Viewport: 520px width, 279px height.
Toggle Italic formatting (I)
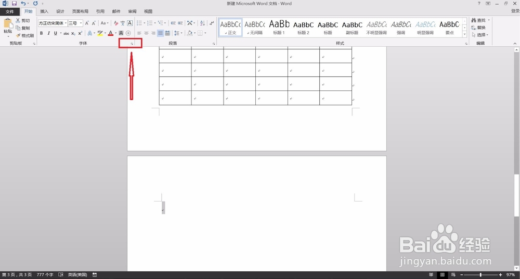tap(48, 33)
